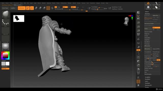Toggle the orange Qvz rotation axis button

[x=138, y=50]
